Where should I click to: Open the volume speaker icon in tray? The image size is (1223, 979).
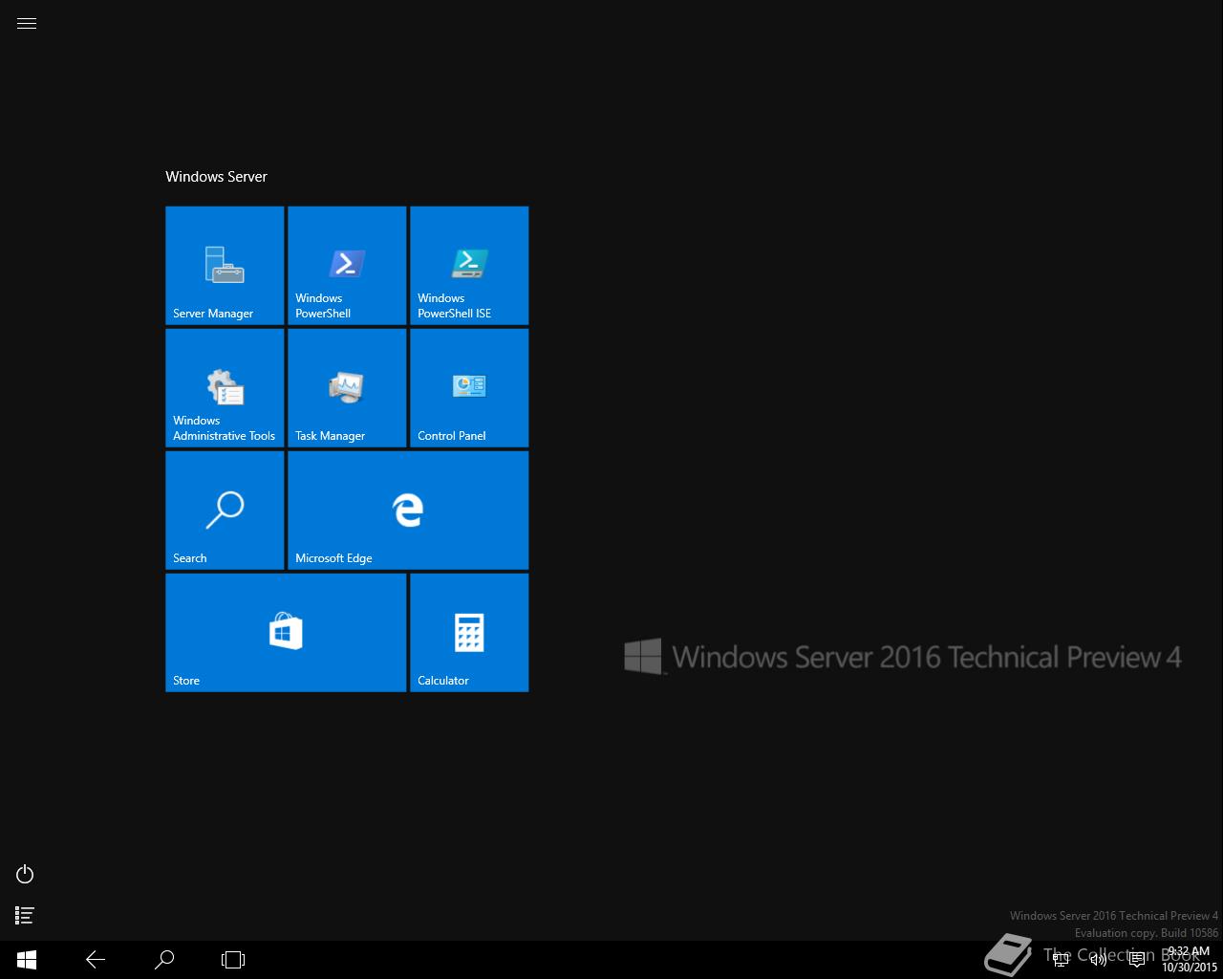coord(1099,960)
